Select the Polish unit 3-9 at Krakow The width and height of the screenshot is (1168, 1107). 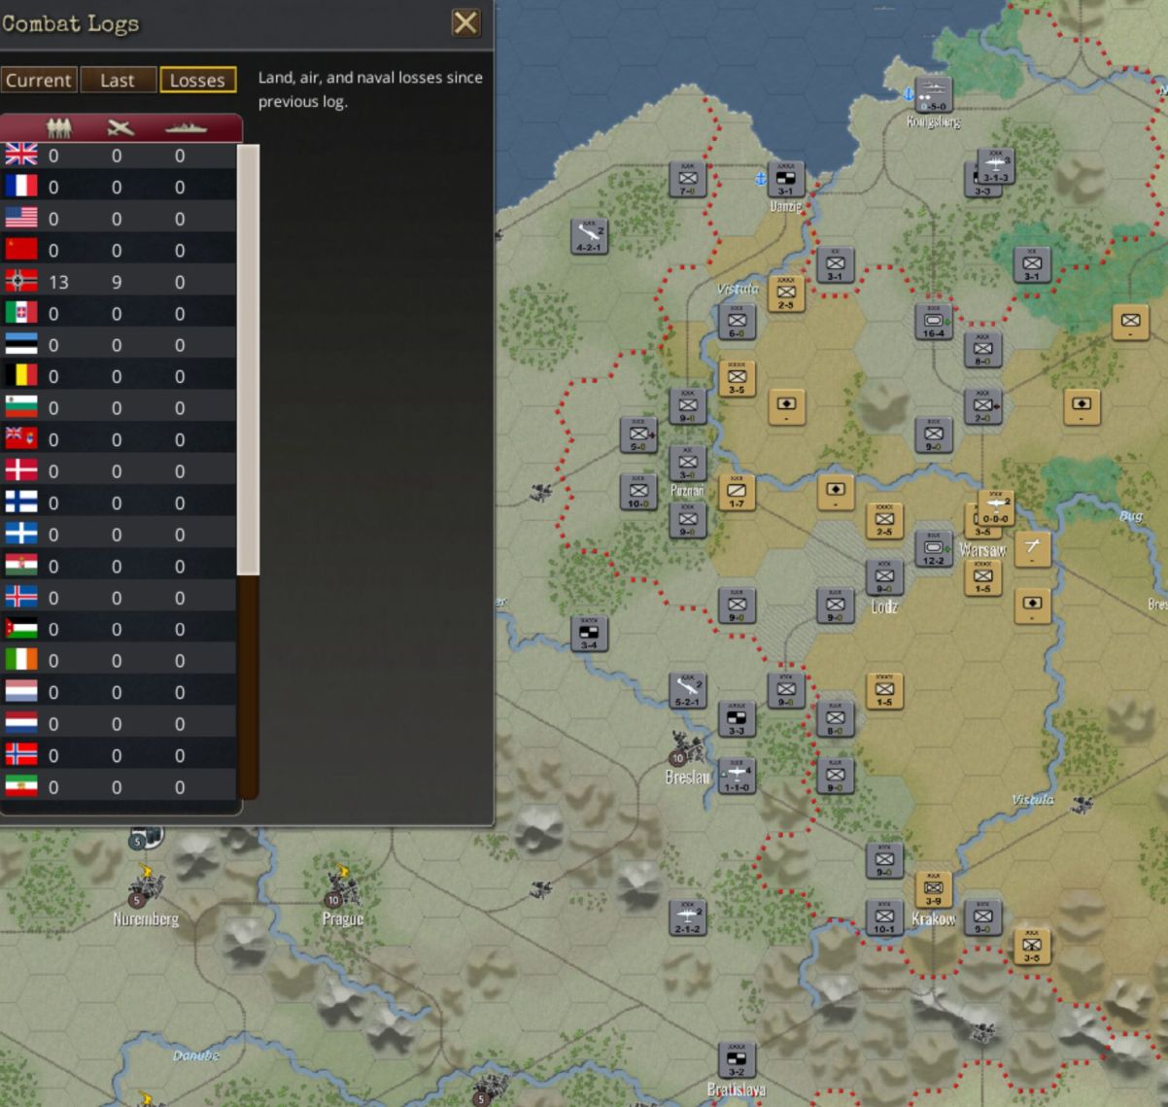pos(934,889)
